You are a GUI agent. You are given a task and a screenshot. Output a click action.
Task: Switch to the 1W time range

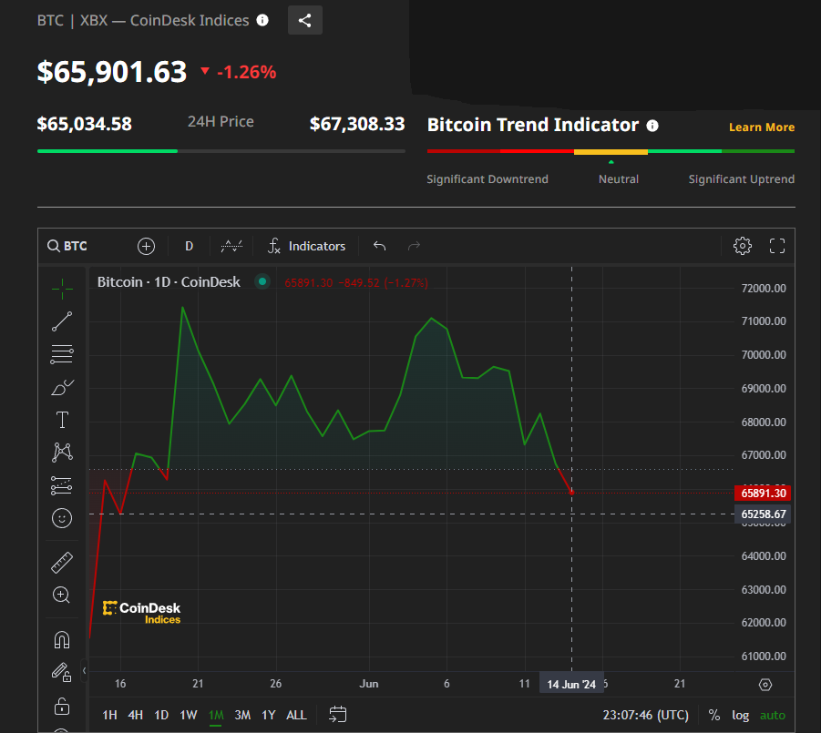pyautogui.click(x=189, y=715)
